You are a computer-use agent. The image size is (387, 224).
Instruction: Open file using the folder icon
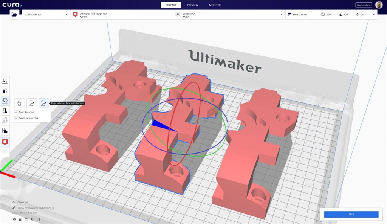coord(14,14)
